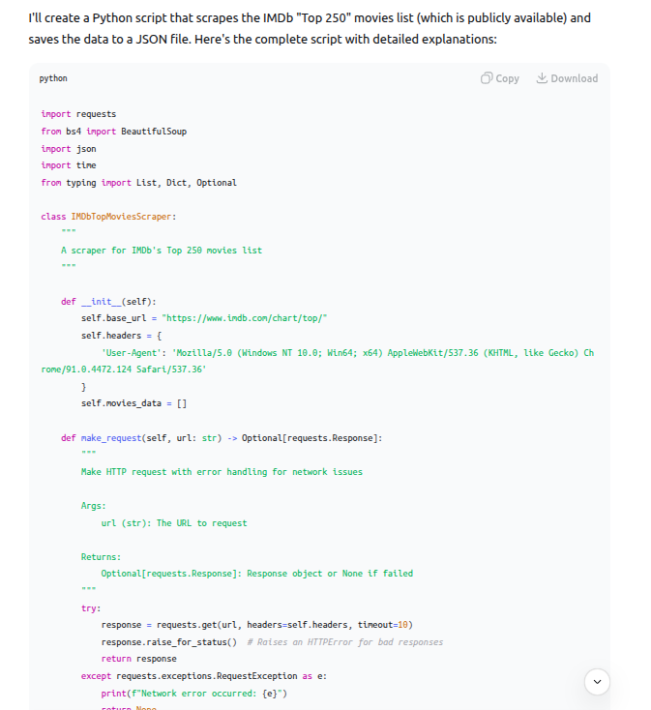
Task: Click the Copy icon above the code
Action: pyautogui.click(x=487, y=78)
